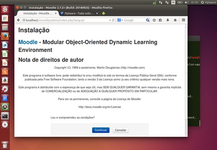Click the Continuar button
Screen dimensions: 217x150
(x=101, y=130)
